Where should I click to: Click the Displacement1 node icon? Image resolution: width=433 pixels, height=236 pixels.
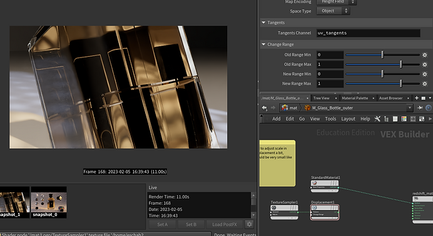(315, 208)
